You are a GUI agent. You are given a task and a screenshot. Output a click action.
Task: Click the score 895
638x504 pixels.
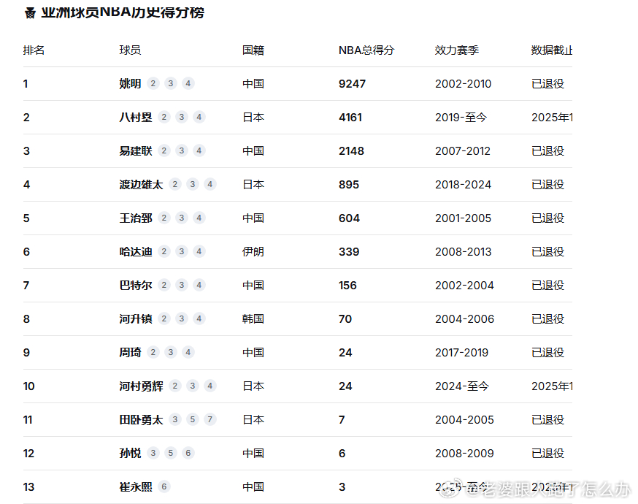349,184
